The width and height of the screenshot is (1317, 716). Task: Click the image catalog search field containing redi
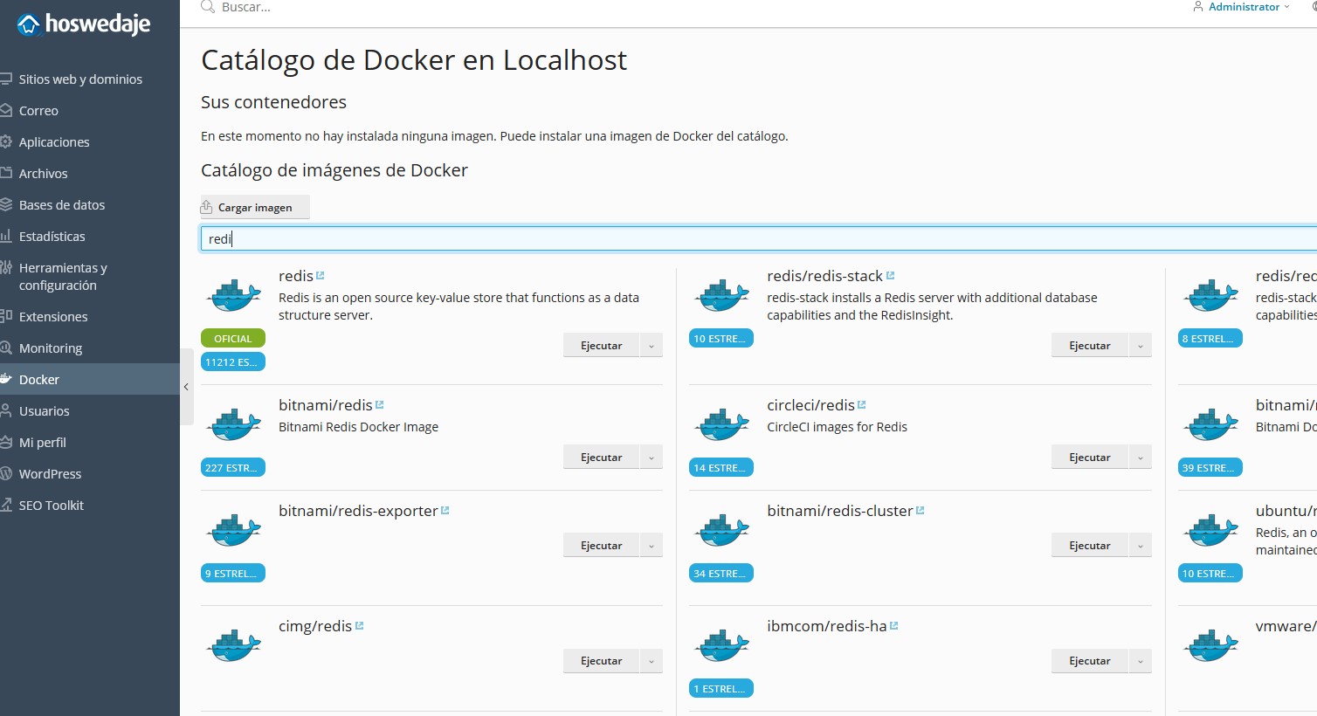click(758, 238)
